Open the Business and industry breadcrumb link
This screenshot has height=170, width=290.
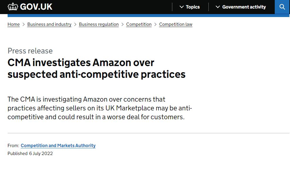49,24
